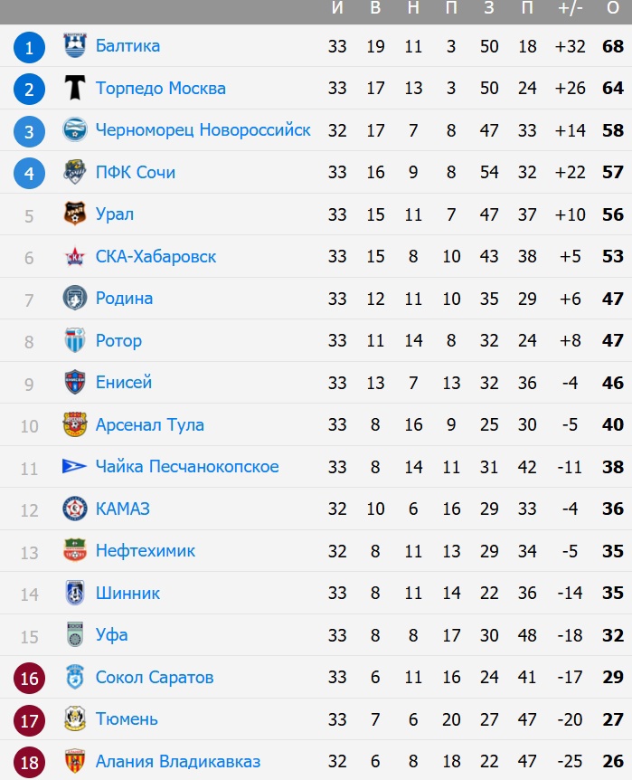Viewport: 632px width, 780px height.
Task: Click the Чайка Песчанокопское arrow logo
Action: 74,467
